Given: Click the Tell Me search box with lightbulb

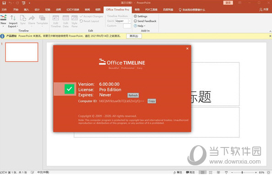Looking at the screenshot, I should click(192, 10).
